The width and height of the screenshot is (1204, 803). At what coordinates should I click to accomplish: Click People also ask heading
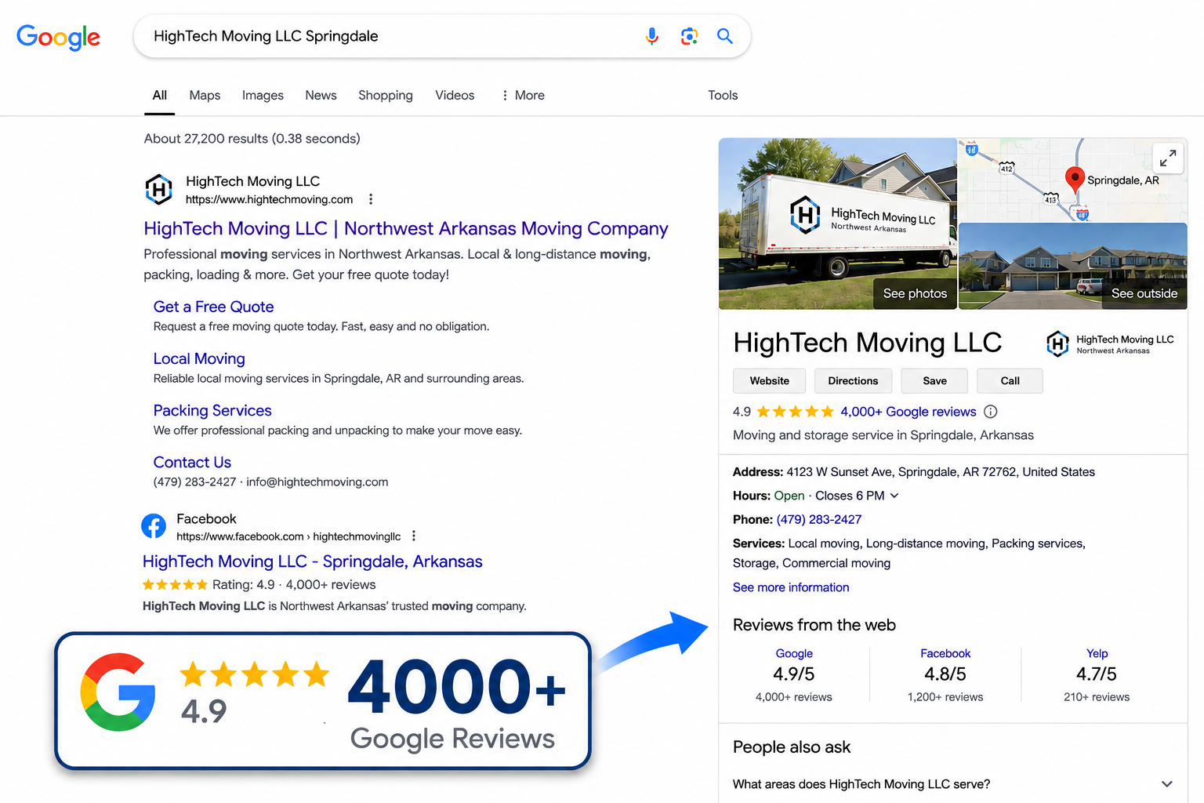(x=792, y=747)
